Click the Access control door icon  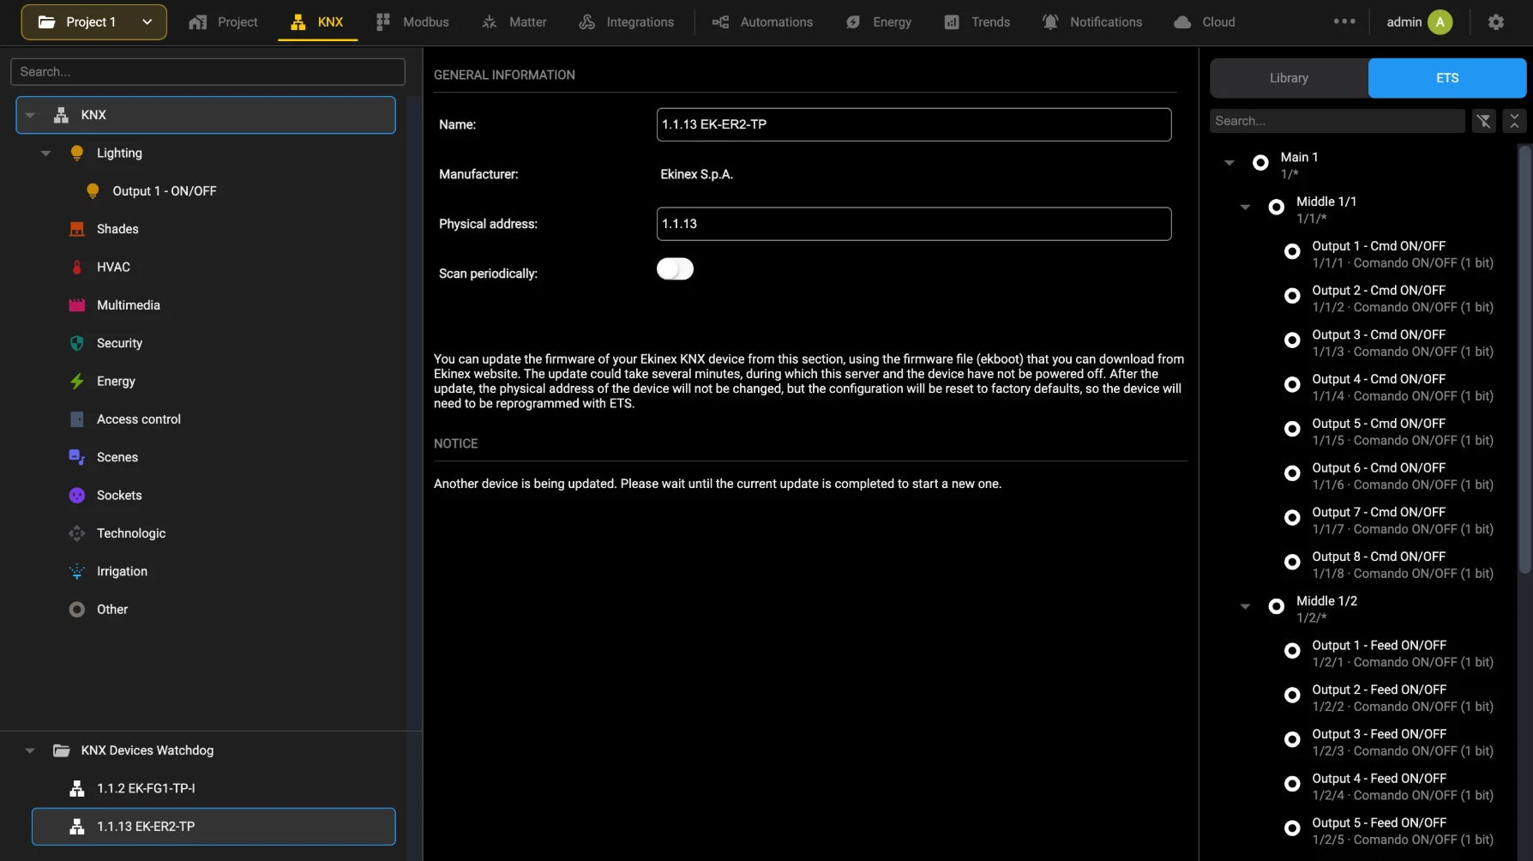coord(77,419)
